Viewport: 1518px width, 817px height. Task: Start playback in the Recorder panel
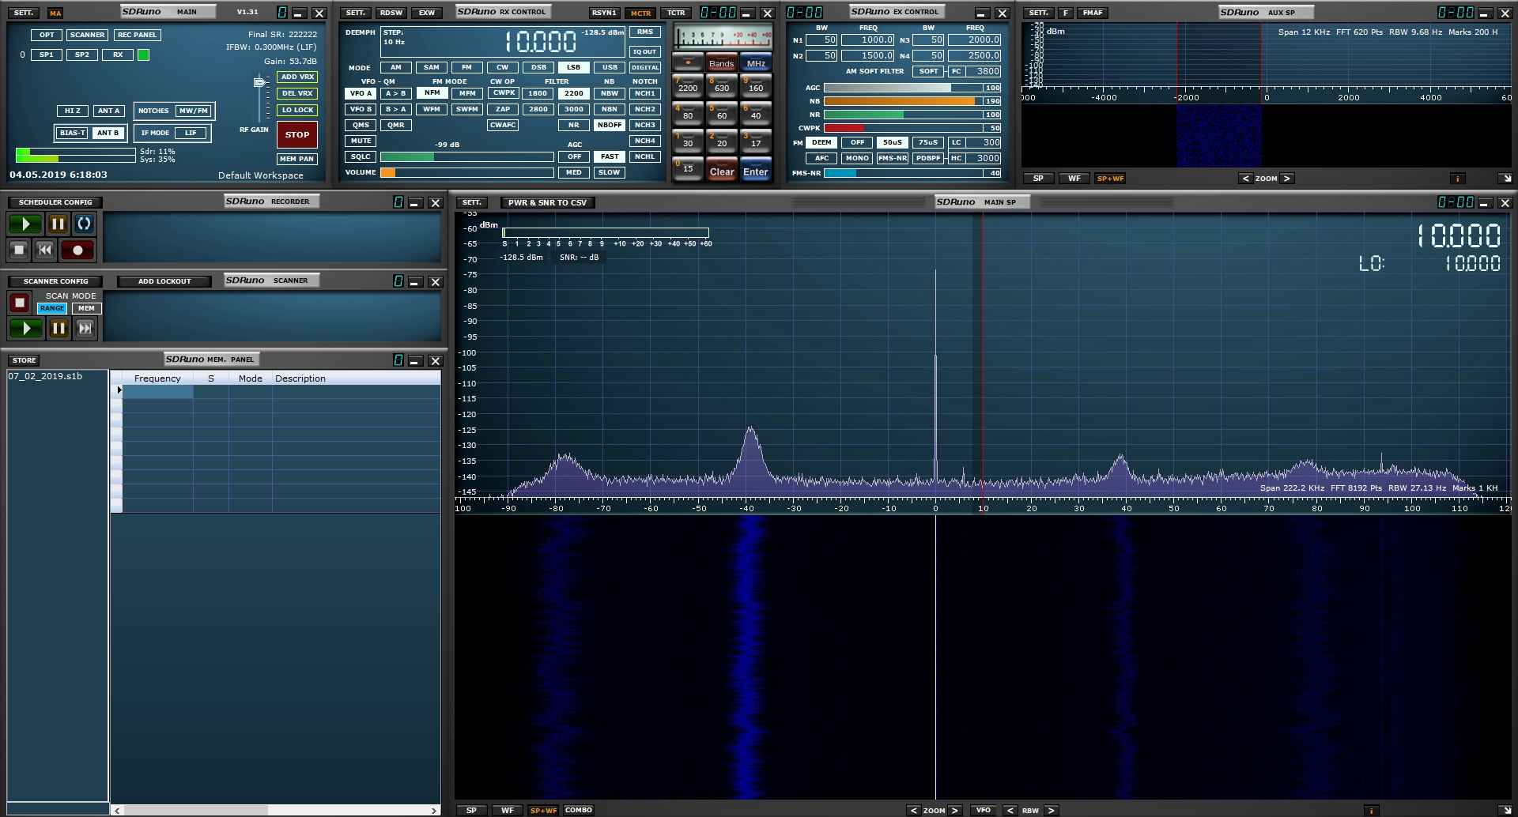click(x=25, y=224)
